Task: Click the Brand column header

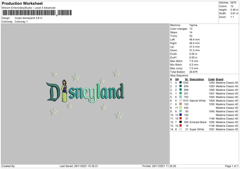Action: click(220, 79)
